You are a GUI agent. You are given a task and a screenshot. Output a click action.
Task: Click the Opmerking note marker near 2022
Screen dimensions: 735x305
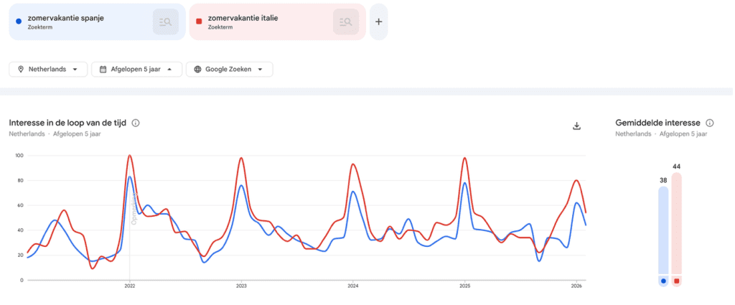pyautogui.click(x=134, y=209)
